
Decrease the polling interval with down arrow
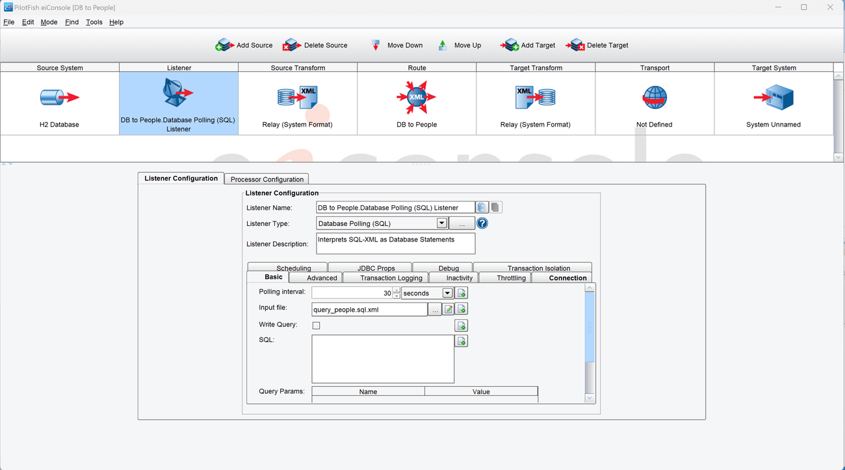pyautogui.click(x=396, y=296)
